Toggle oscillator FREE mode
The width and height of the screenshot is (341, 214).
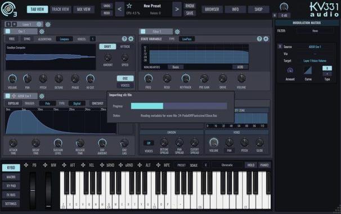click(x=12, y=39)
